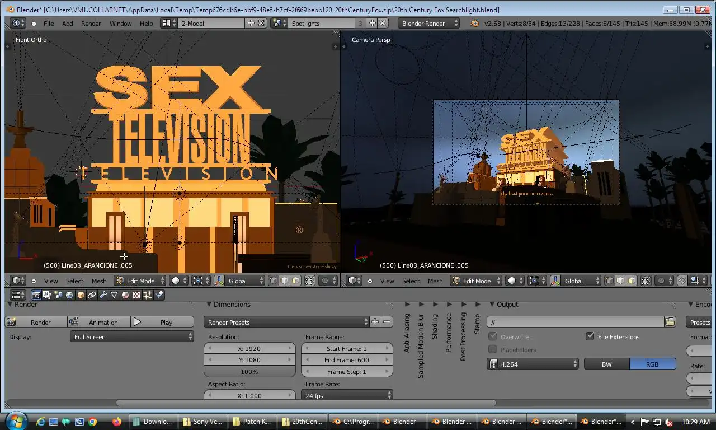Select Edge select mode in left viewport
Screen dimensions: 716x430
pos(284,281)
